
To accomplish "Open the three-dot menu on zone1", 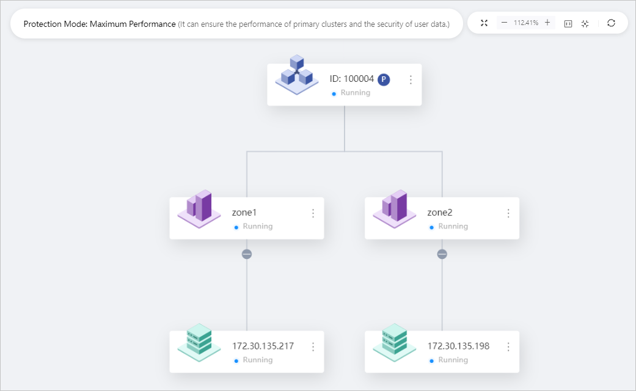I will (x=313, y=213).
